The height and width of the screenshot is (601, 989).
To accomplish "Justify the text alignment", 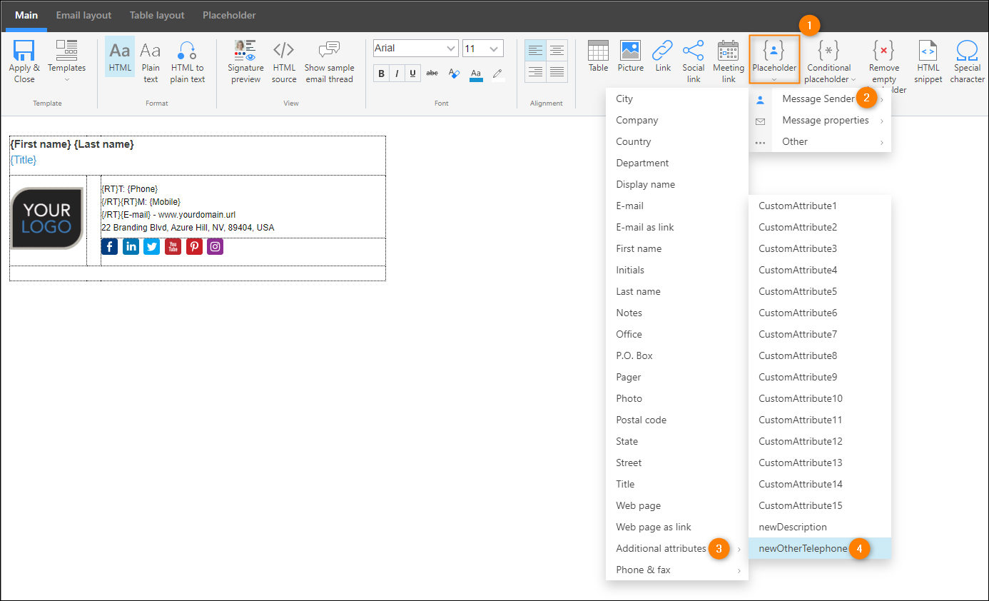I will tap(557, 72).
